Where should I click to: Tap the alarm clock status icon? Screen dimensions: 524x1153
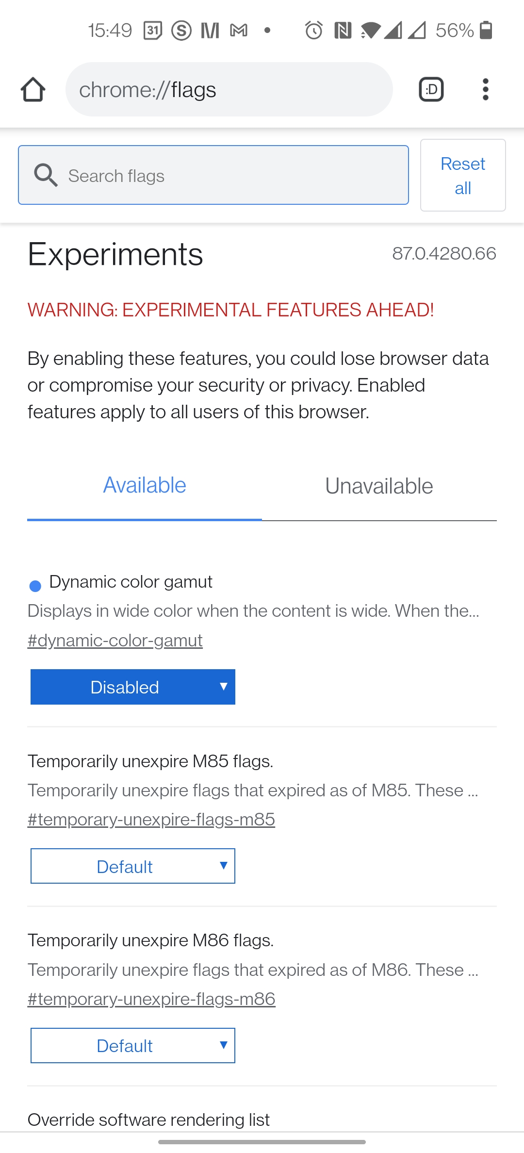(x=314, y=31)
